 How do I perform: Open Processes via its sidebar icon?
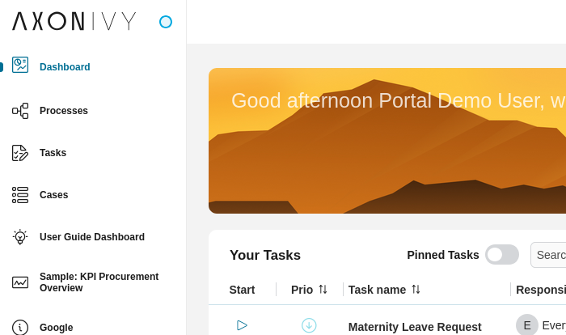[x=20, y=111]
